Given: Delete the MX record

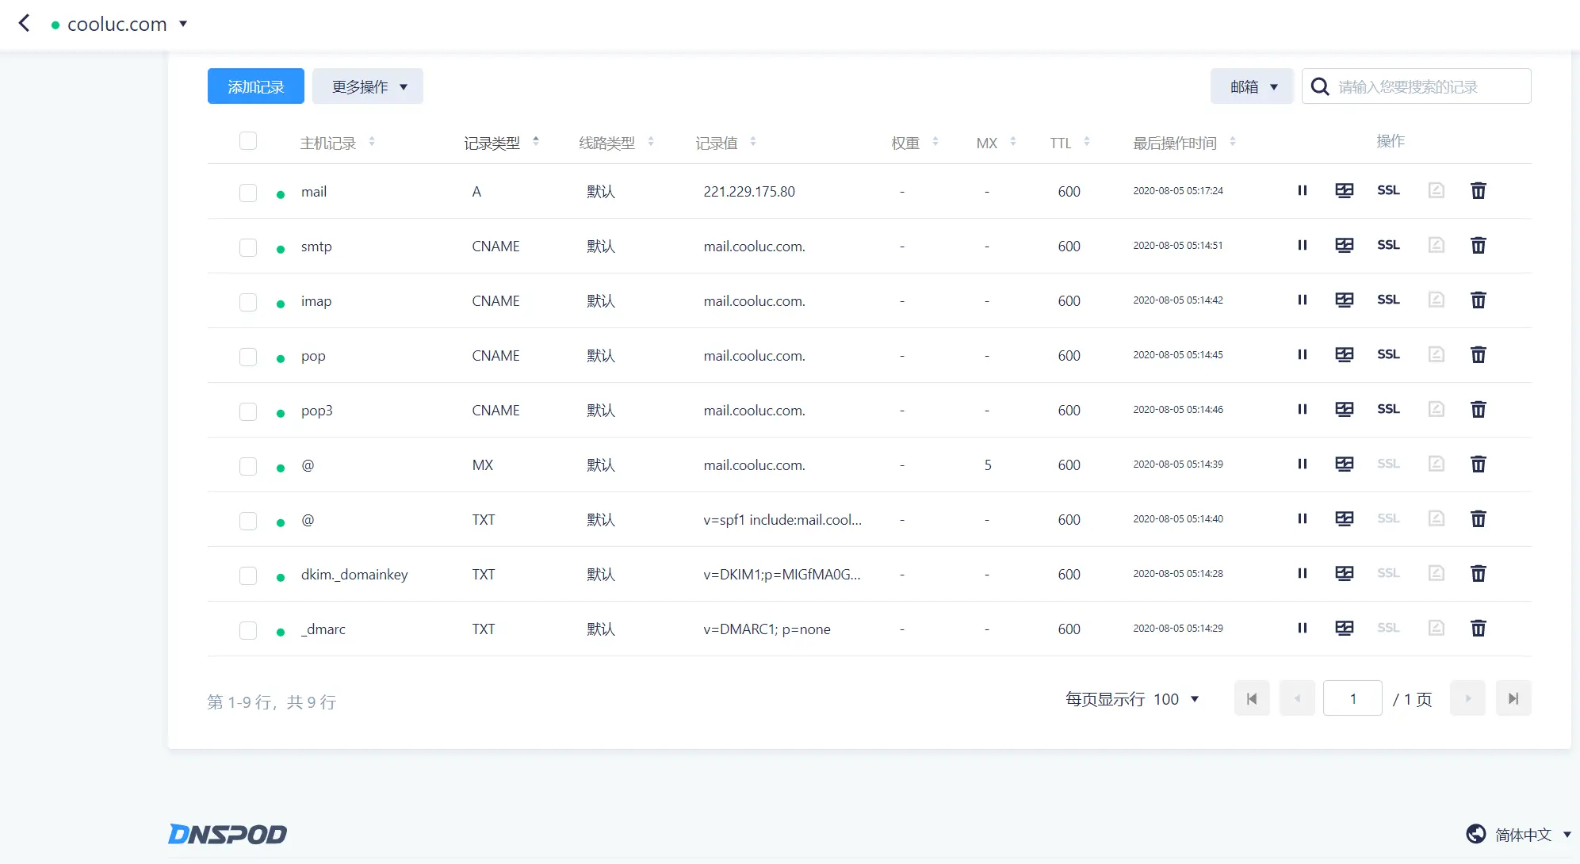Looking at the screenshot, I should coord(1479,464).
